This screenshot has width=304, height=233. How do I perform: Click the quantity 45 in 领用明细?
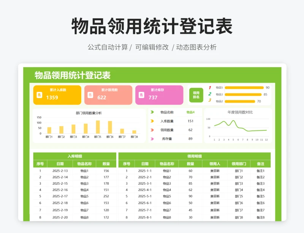click(x=190, y=210)
